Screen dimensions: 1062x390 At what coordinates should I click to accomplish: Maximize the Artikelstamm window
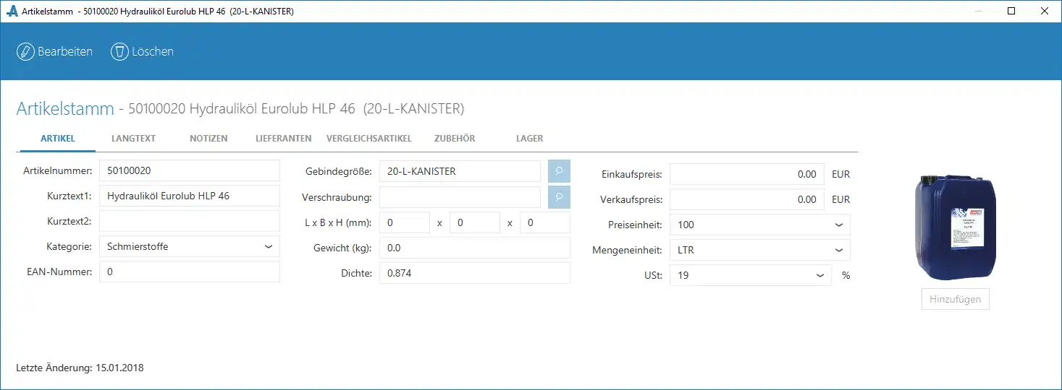(x=1011, y=11)
